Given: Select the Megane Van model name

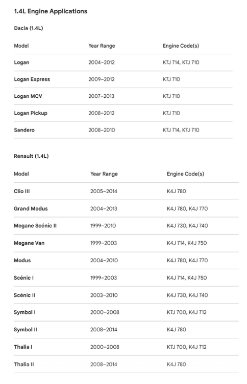Looking at the screenshot, I should [x=29, y=243].
